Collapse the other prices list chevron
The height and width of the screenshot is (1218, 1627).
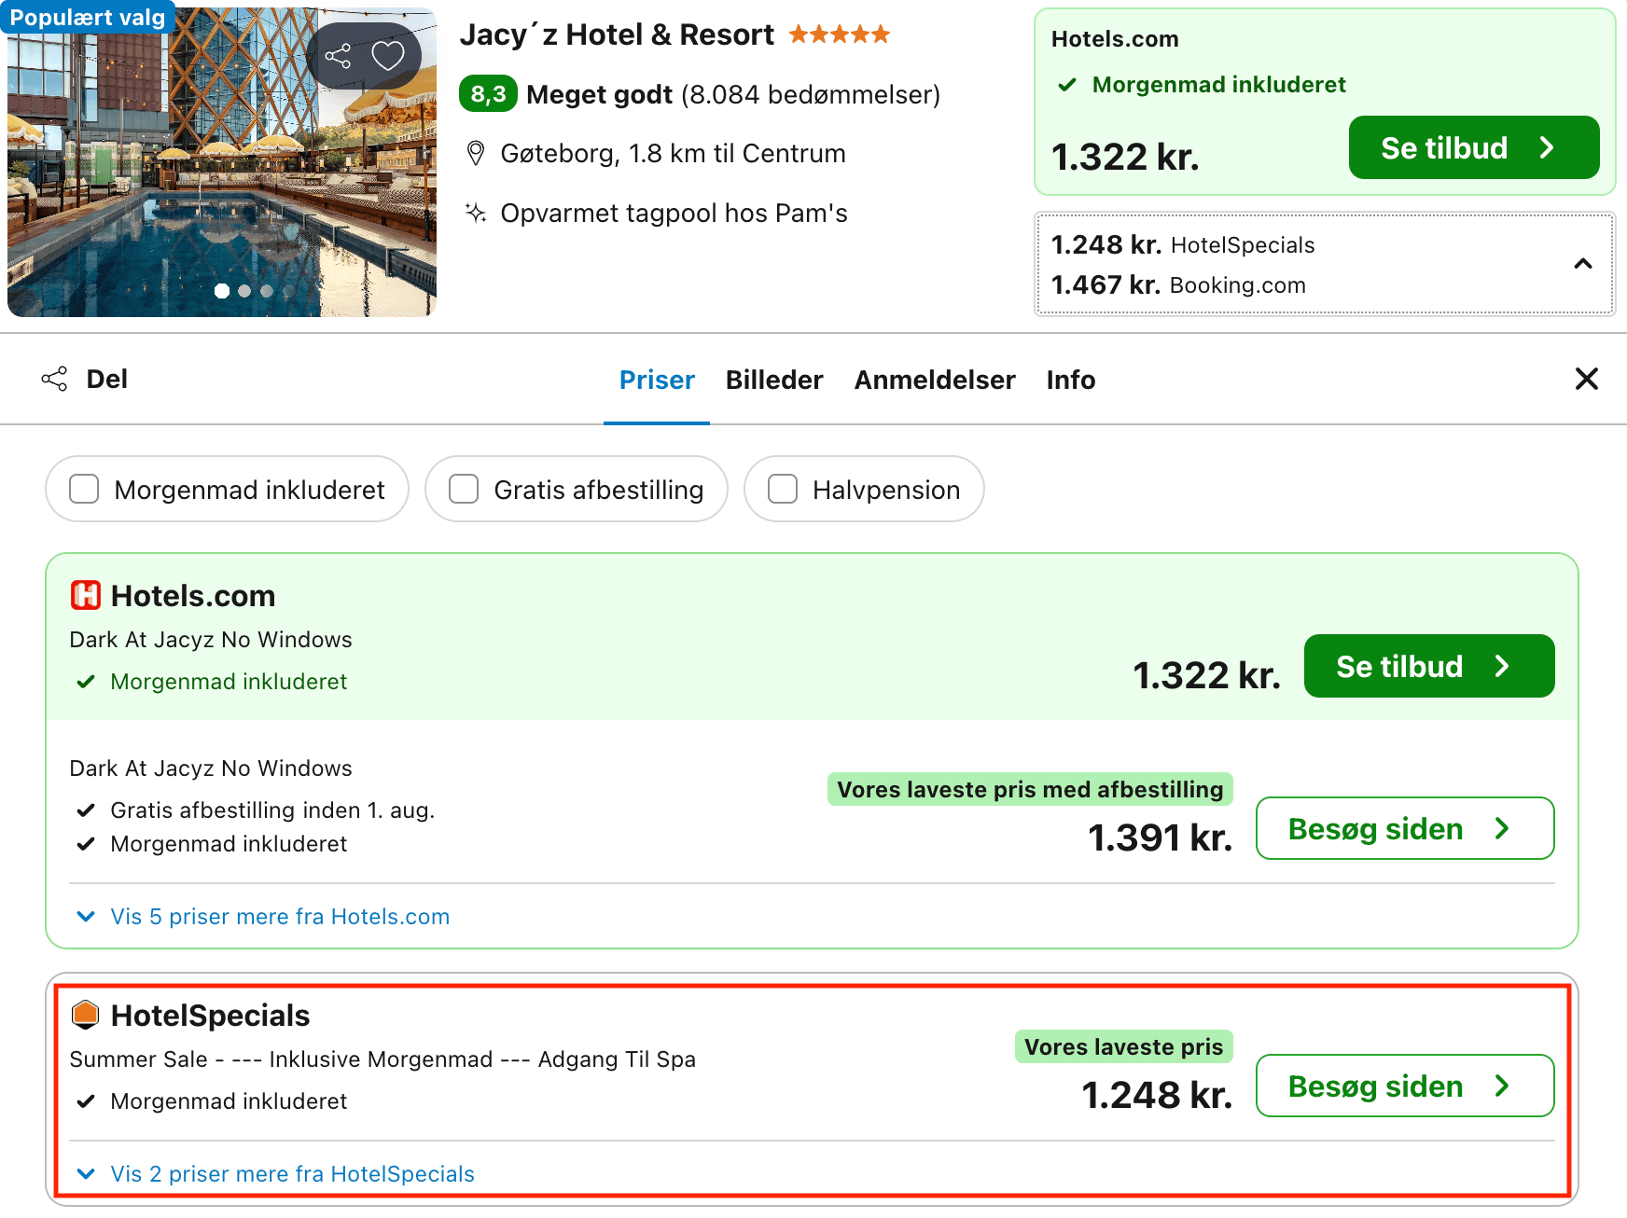tap(1583, 264)
